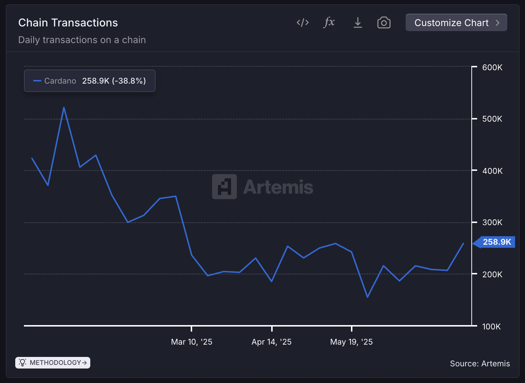Click the chevron on Customize Chart
The height and width of the screenshot is (383, 525).
497,22
